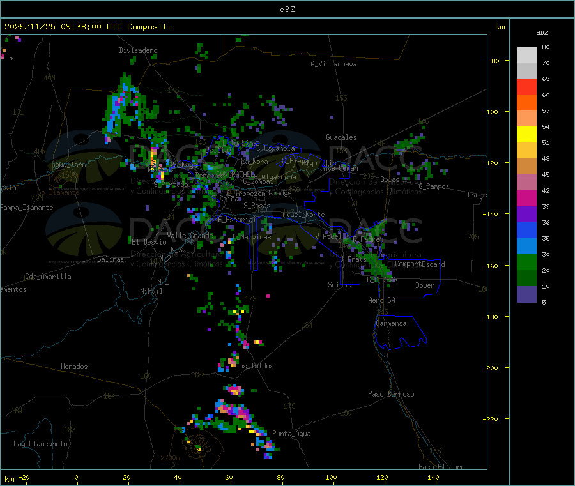575x486 pixels.
Task: Click the E_Escorial location label
Action: (237, 220)
